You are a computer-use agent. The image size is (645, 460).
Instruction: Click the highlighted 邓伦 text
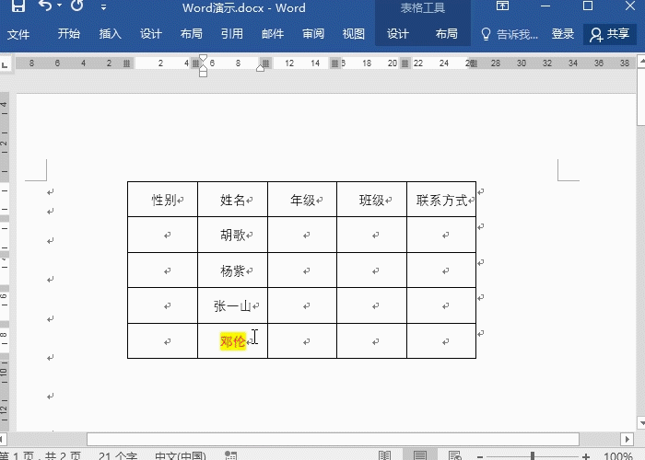(x=233, y=341)
